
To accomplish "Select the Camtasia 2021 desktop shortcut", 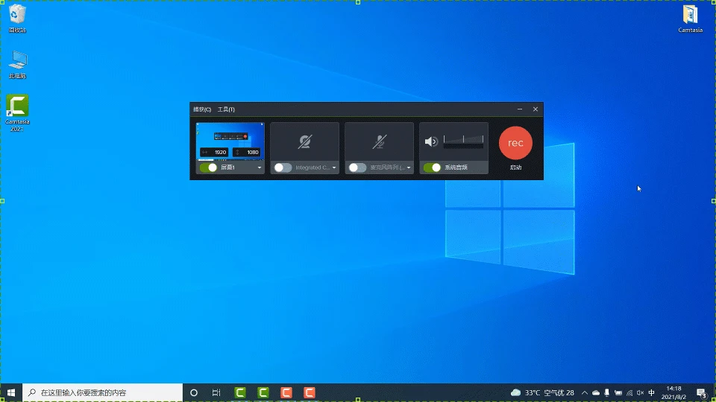I will point(17,112).
